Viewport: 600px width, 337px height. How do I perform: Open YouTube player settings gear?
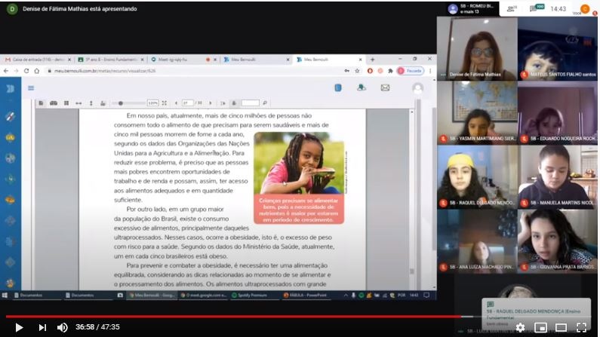(520, 327)
